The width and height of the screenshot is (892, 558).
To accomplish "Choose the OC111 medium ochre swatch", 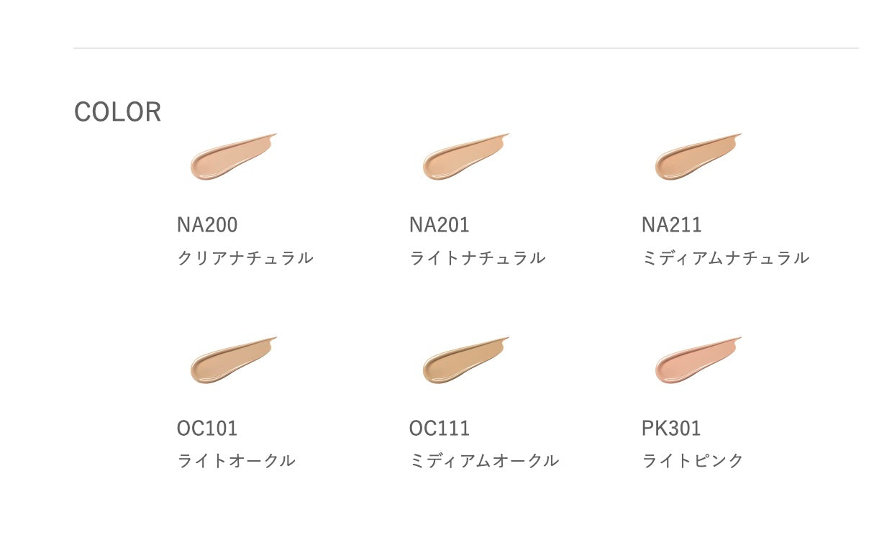I will pos(465,361).
